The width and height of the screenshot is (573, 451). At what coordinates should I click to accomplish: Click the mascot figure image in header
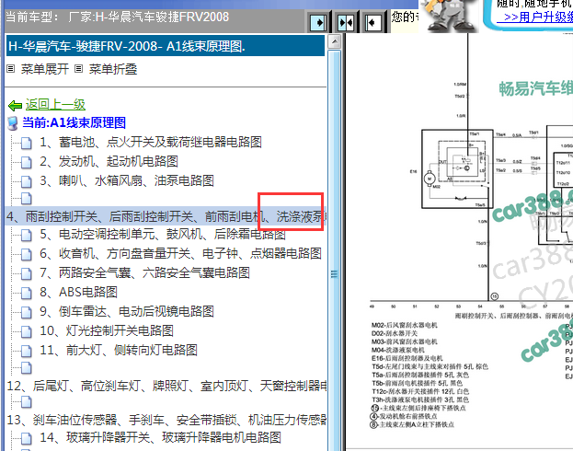coord(449,16)
